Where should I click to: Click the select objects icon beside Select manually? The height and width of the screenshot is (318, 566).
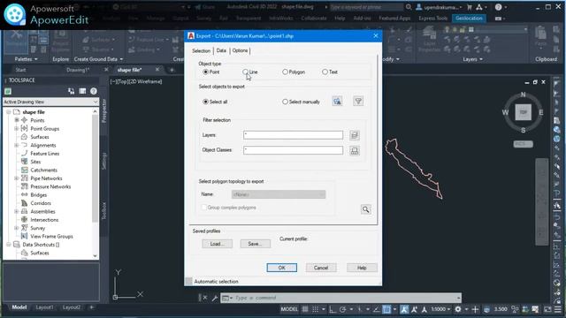(x=337, y=102)
